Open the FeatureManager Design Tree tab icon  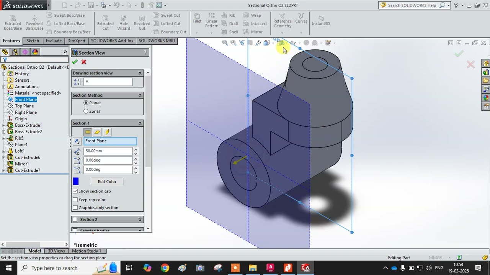[x=5, y=52]
